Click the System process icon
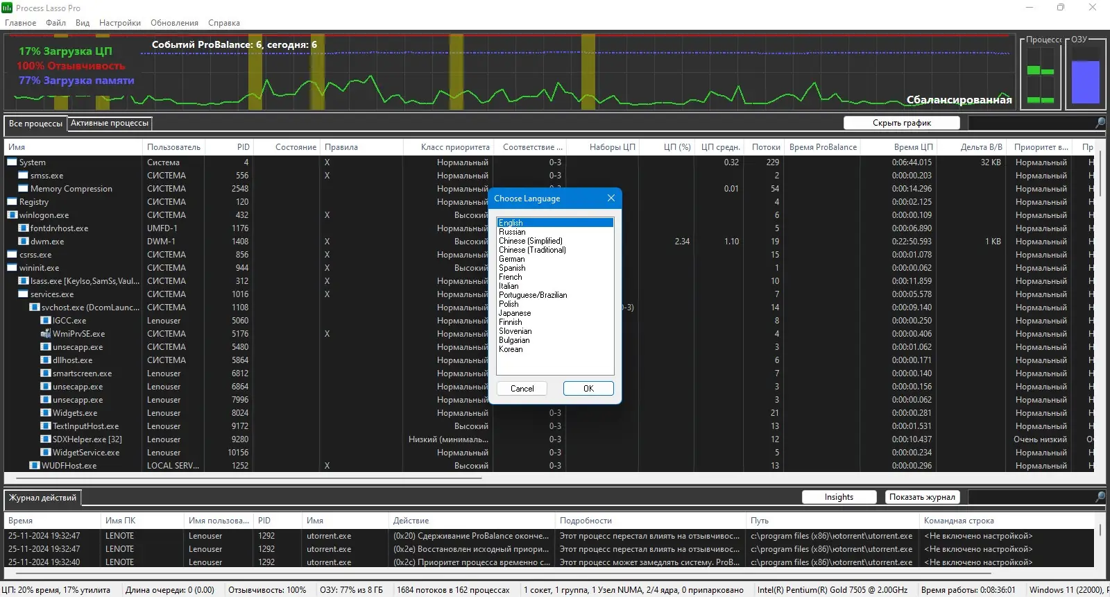Screen dimensions: 1110x597 tap(12, 162)
